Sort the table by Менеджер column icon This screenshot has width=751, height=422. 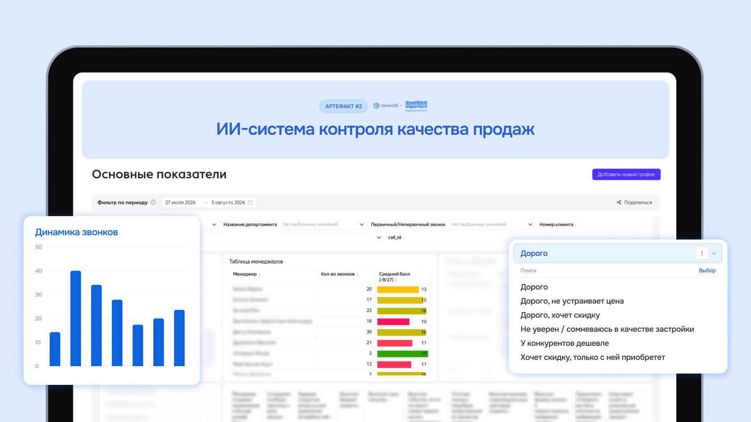260,274
